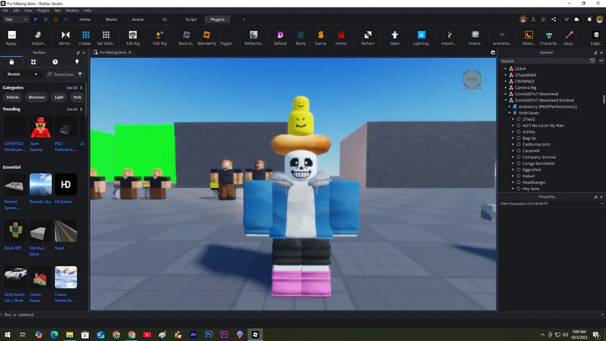The height and width of the screenshot is (341, 606).
Task: Click the Reflect plugin icon
Action: [368, 35]
